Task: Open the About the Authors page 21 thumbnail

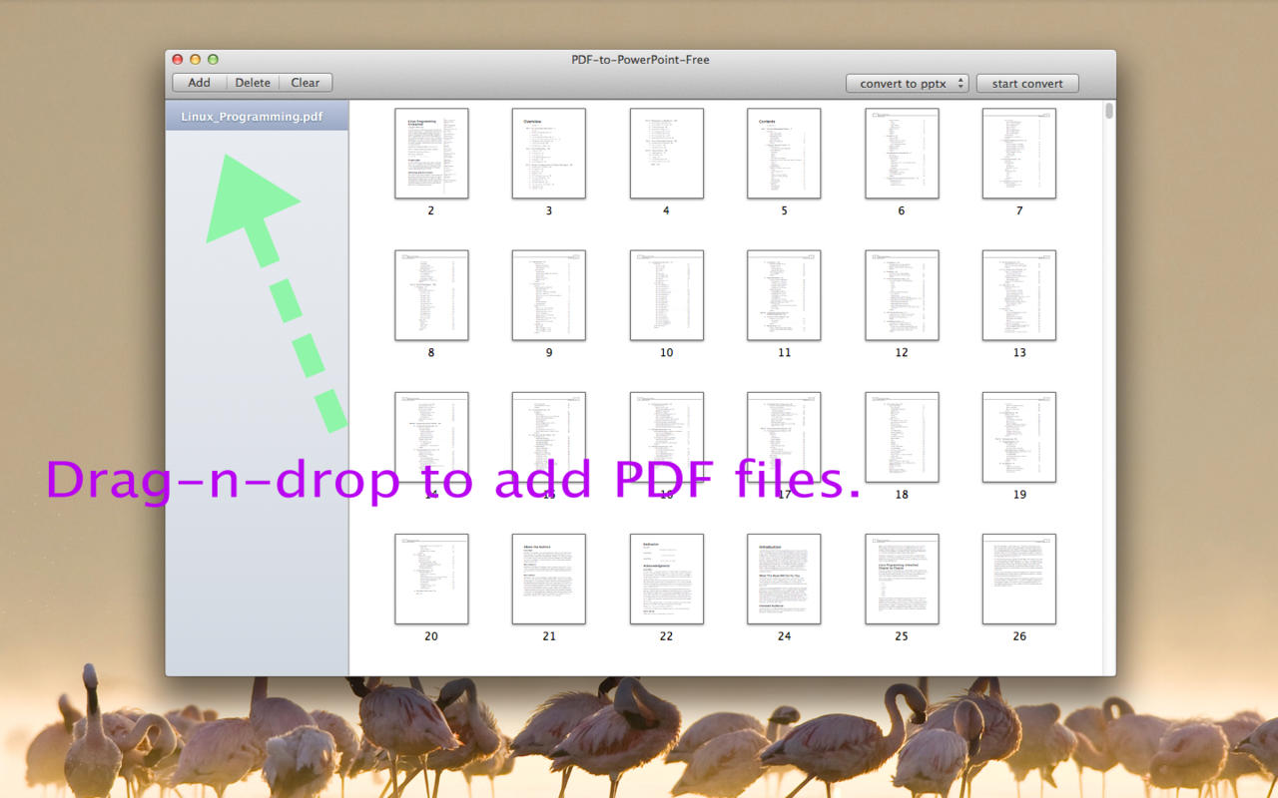Action: [x=549, y=579]
